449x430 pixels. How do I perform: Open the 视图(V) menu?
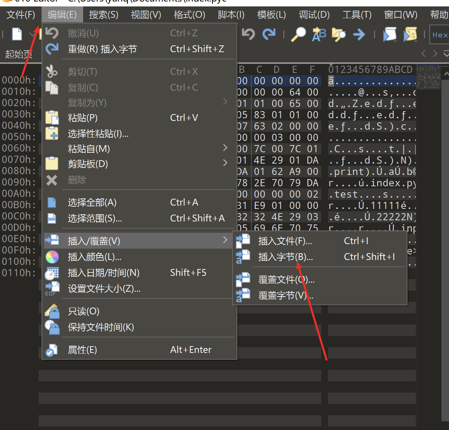click(x=146, y=15)
